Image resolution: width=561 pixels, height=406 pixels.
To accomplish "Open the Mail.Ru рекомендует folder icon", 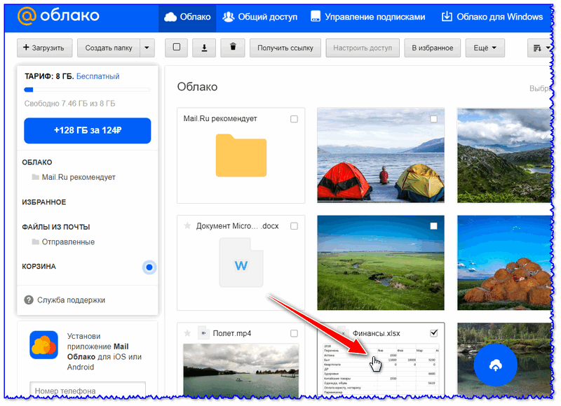I will 241,155.
